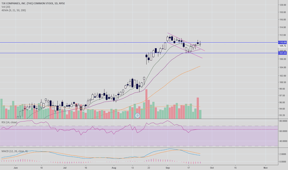Click the dividend 'D' marker on the chart
288x170 pixels.
pyautogui.click(x=138, y=116)
